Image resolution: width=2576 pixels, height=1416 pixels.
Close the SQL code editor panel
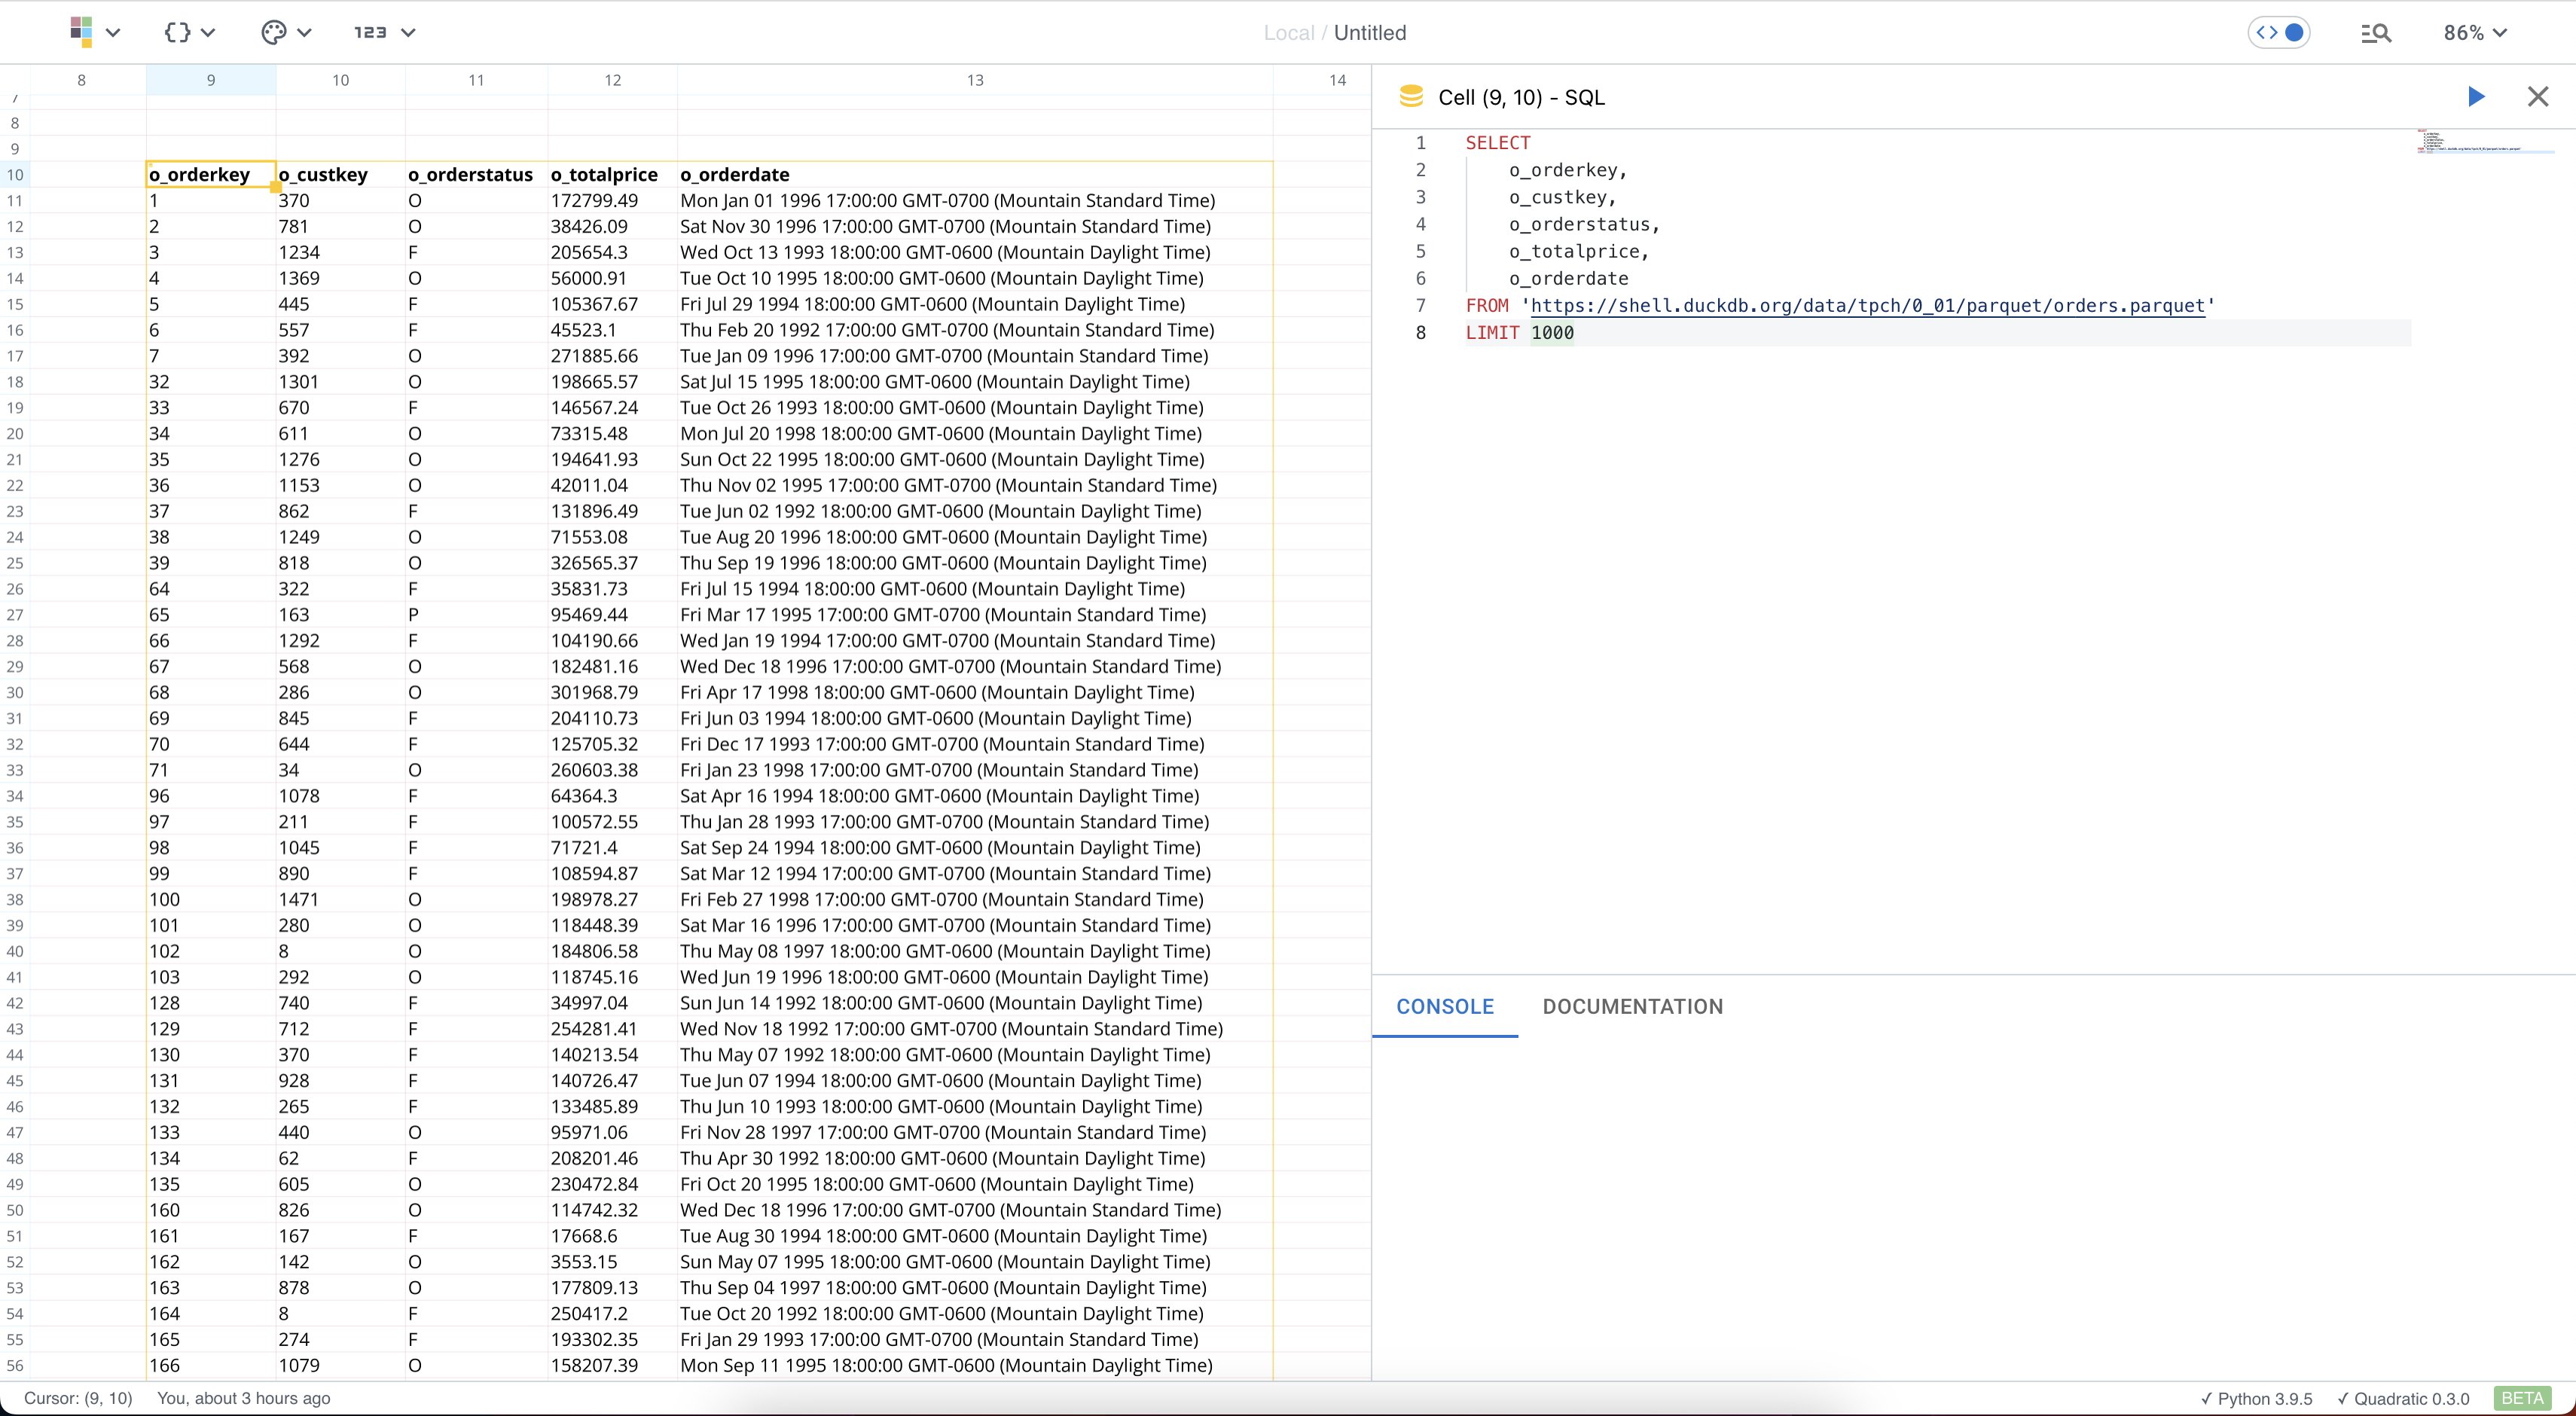pyautogui.click(x=2538, y=97)
